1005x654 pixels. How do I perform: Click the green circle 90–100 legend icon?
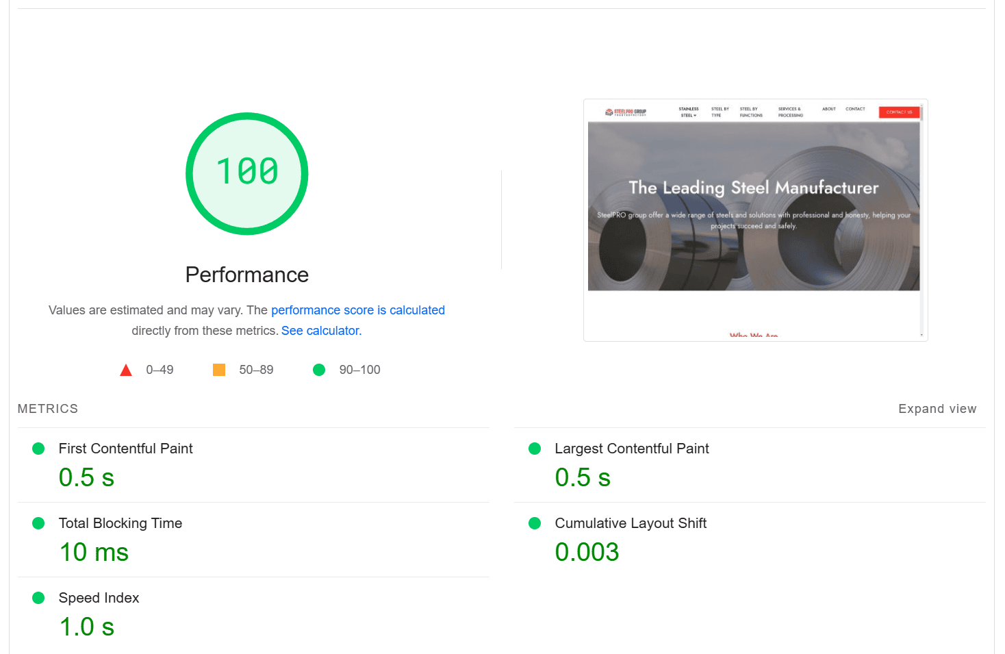319,369
